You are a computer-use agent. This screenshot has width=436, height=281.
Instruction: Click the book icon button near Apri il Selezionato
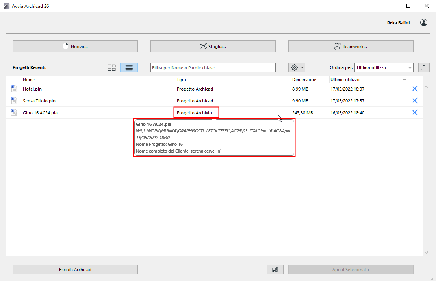[275, 269]
